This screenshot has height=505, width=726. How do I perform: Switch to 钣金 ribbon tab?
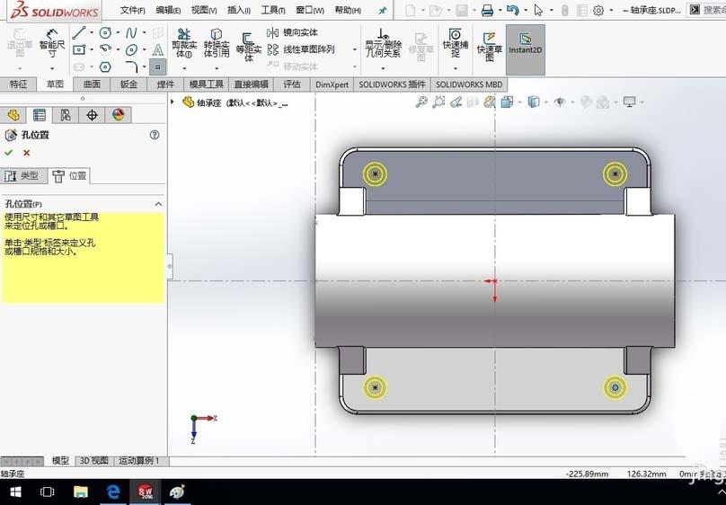(x=128, y=84)
